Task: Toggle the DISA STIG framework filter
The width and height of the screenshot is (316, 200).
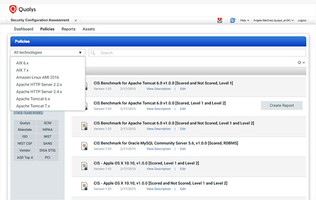Action: 48,150
